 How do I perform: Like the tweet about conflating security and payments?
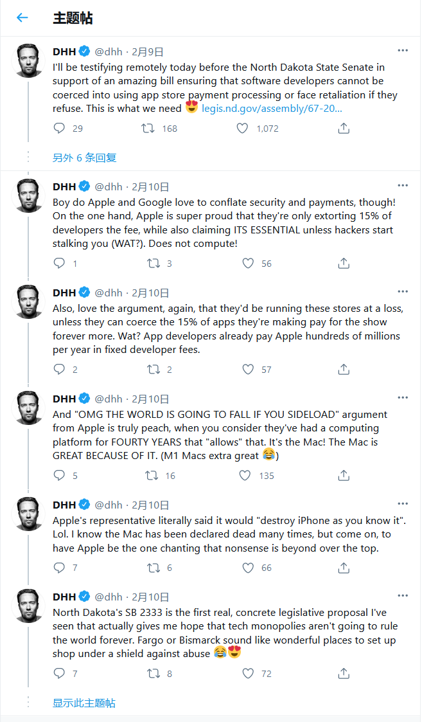(x=248, y=263)
